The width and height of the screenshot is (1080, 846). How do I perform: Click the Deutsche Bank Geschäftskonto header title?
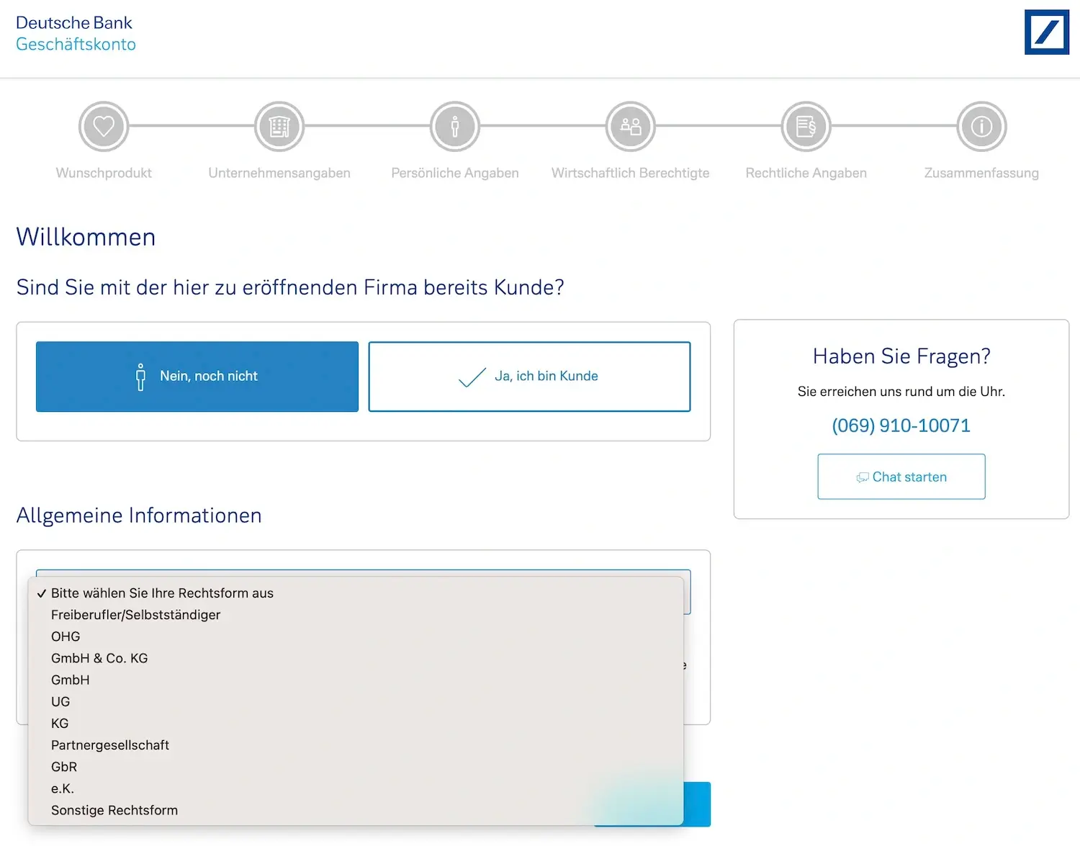[x=76, y=33]
